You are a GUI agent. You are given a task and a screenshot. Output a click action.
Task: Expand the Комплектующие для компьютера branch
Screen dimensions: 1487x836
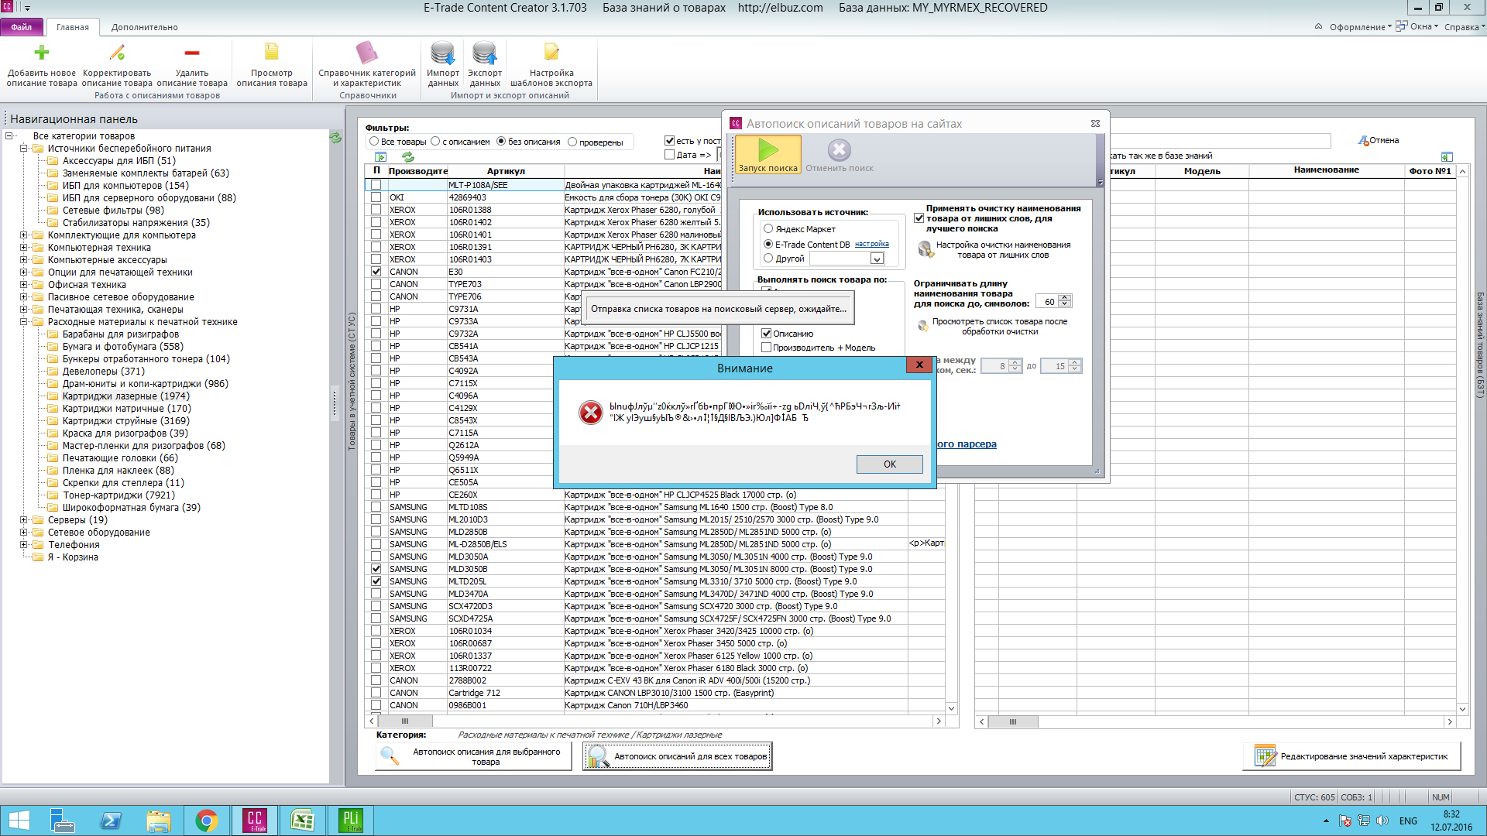(x=24, y=235)
